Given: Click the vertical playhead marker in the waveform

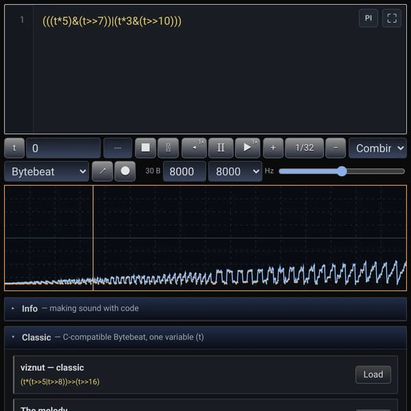Looking at the screenshot, I should coord(93,238).
